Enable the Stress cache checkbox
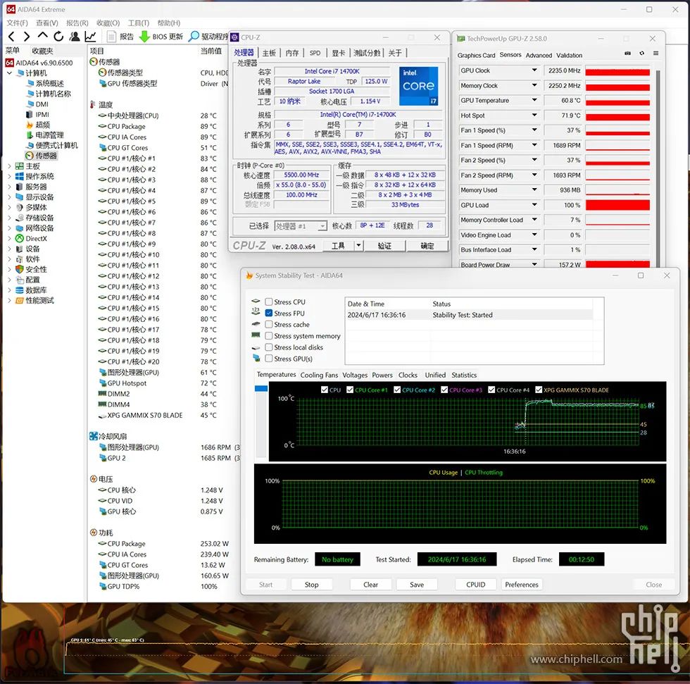The height and width of the screenshot is (684, 690). coord(268,325)
